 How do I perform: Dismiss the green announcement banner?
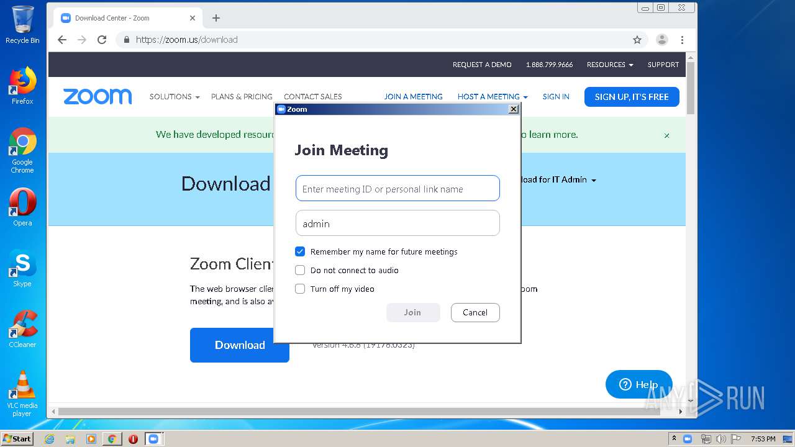667,135
